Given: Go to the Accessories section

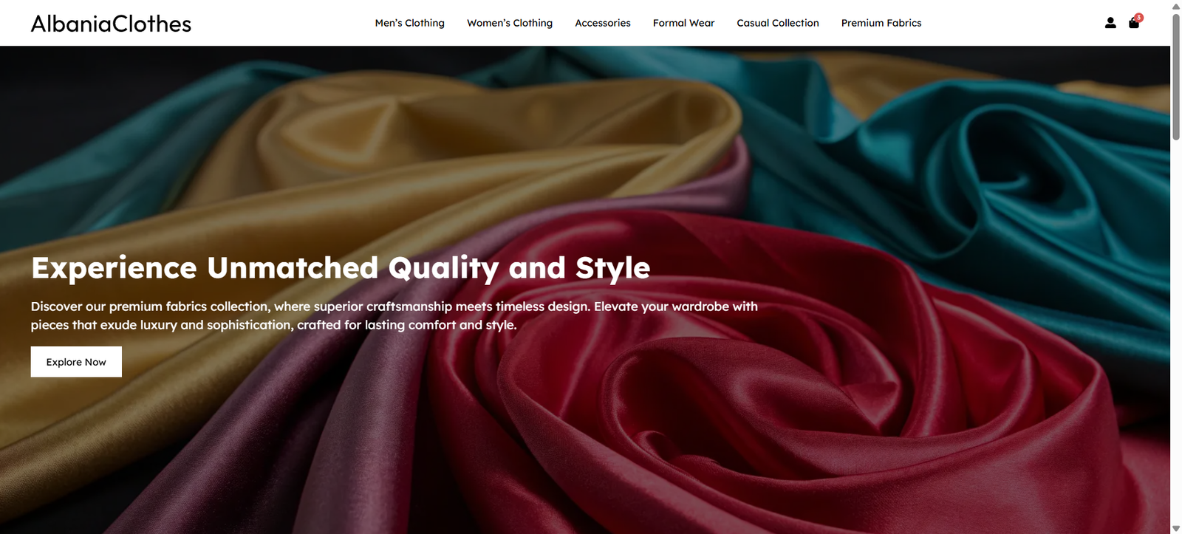Looking at the screenshot, I should point(603,23).
